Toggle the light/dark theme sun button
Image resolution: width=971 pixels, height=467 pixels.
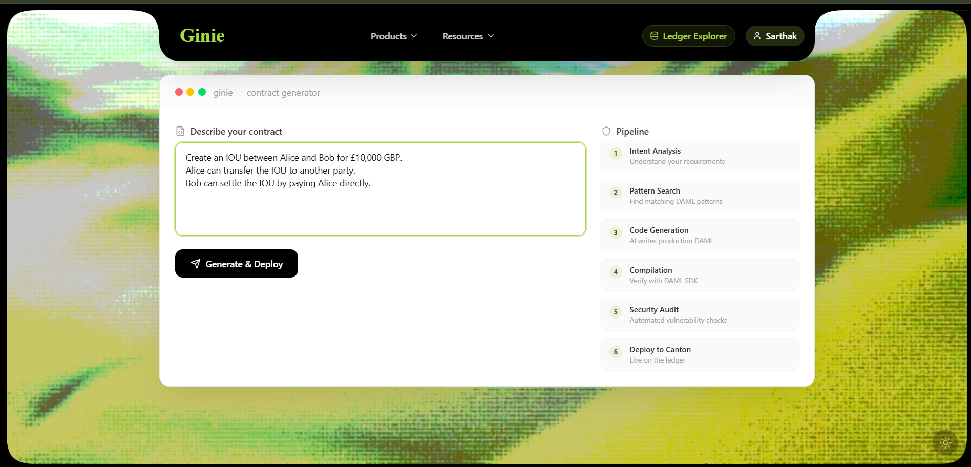945,442
